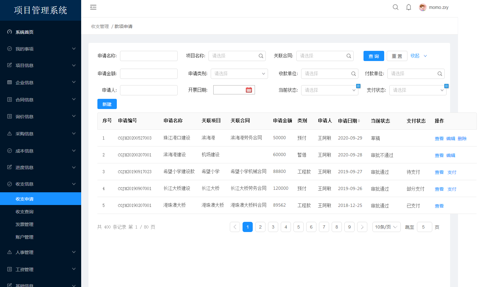
Task: Sort table by 申请日期 column
Action: (x=359, y=121)
